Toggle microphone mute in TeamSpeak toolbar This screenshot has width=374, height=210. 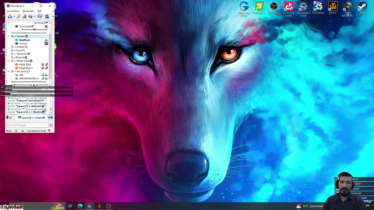pos(25,17)
